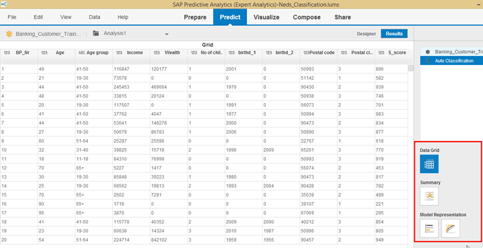Select Auto Classification in component list
Screen dimensions: 483x248
[x=452, y=61]
